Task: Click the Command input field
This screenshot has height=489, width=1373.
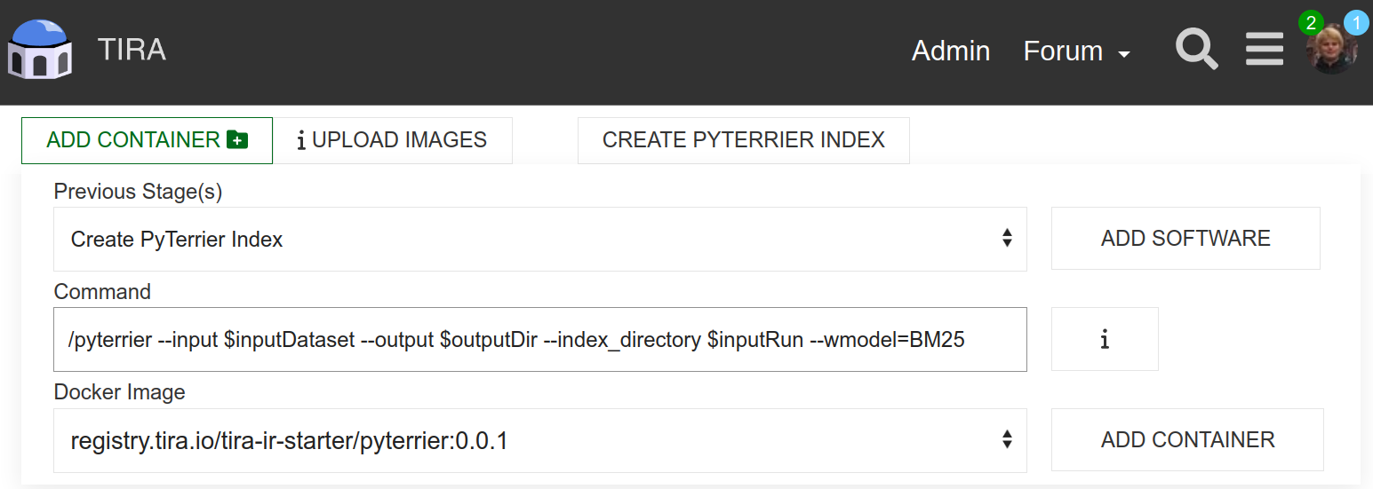Action: click(x=540, y=340)
